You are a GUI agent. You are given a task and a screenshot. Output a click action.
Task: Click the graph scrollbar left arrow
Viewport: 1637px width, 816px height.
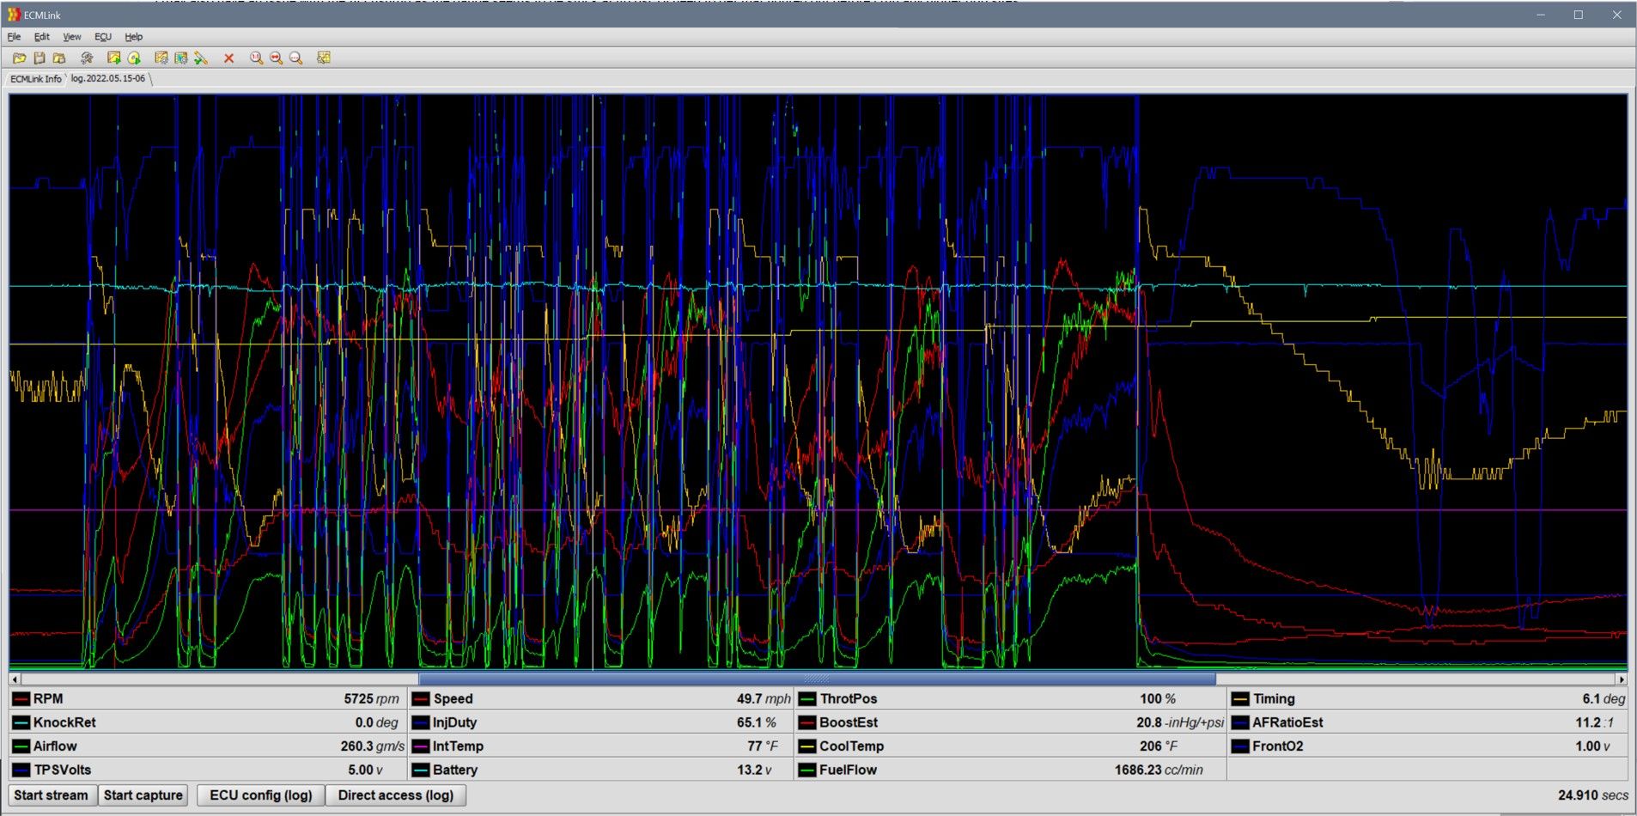coord(15,679)
